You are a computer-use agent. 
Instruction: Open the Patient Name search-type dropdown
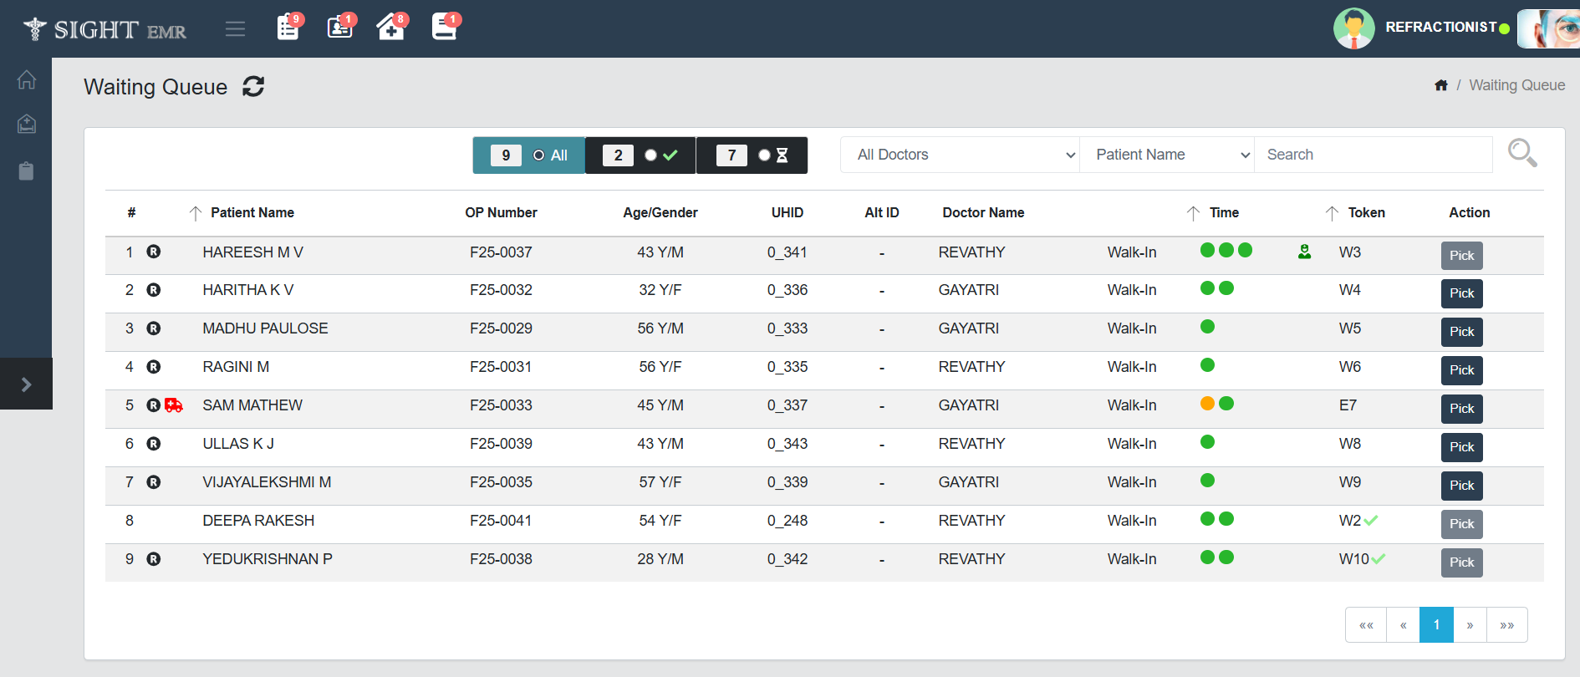tap(1167, 155)
